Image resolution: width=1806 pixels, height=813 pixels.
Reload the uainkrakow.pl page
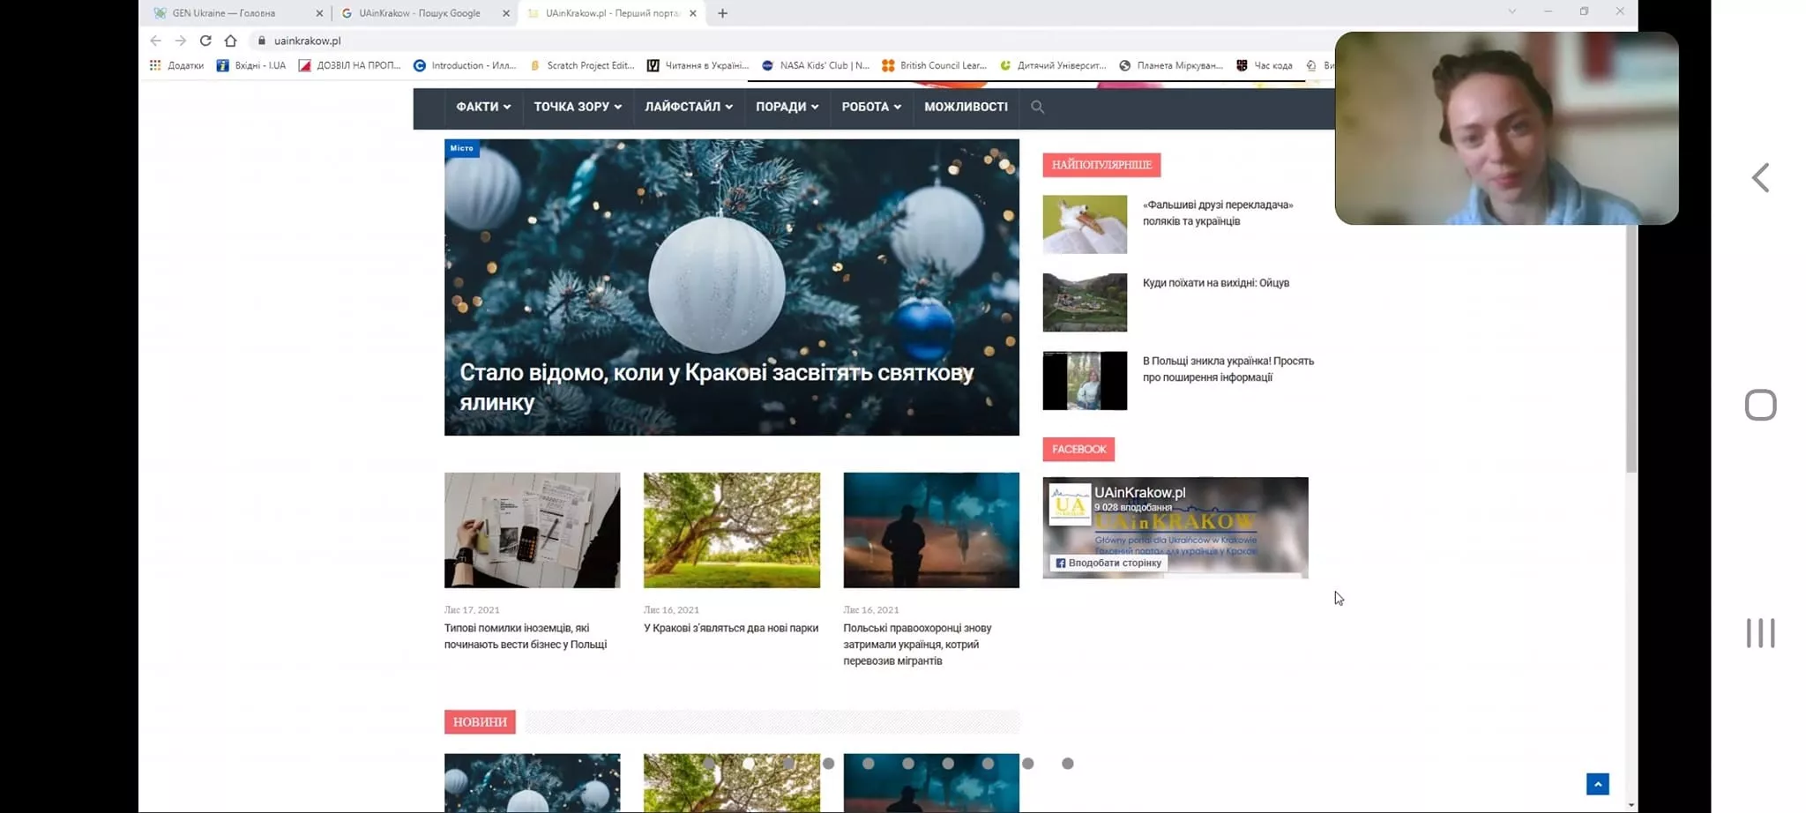[x=205, y=40]
